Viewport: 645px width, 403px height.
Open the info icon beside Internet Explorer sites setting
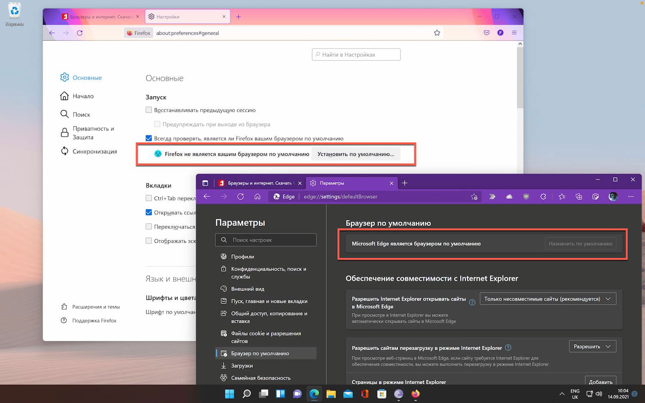[x=472, y=302]
